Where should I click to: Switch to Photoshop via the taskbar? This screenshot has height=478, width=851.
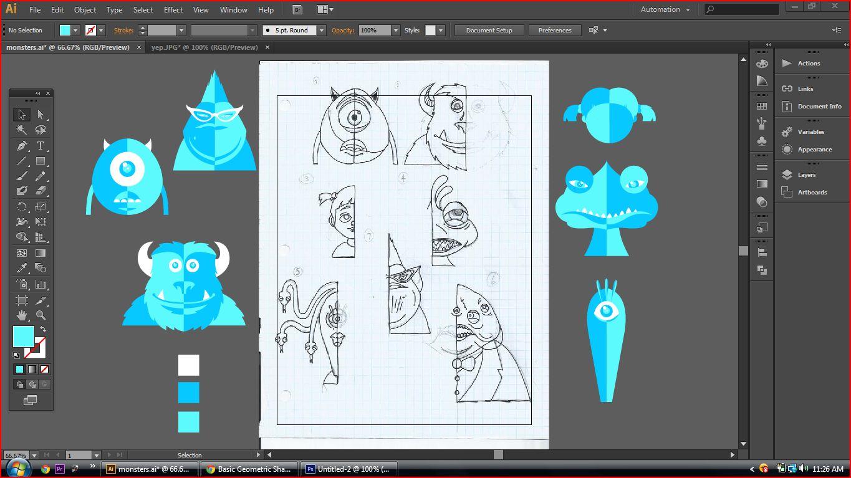pos(349,469)
